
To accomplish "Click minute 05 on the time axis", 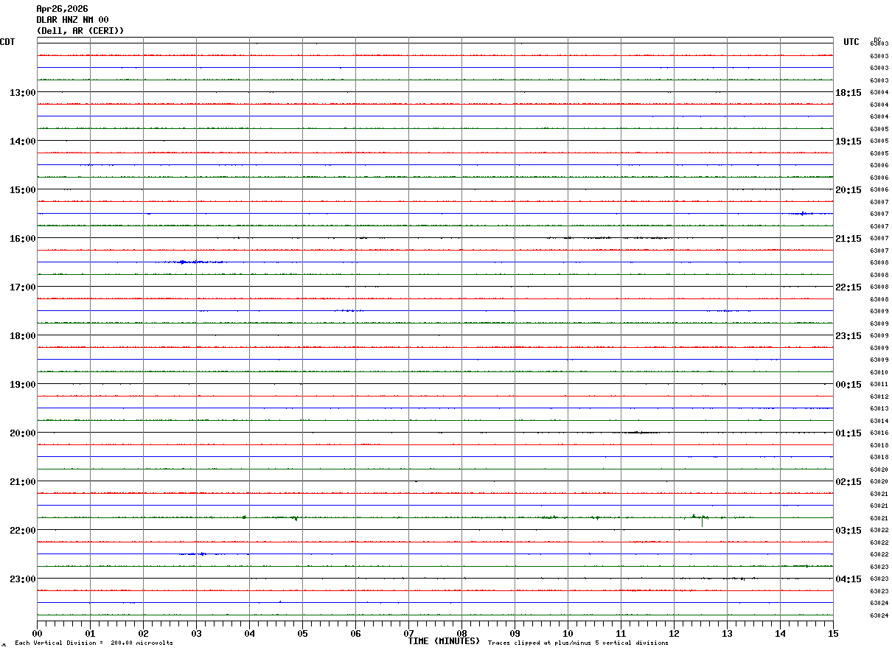I will (302, 633).
